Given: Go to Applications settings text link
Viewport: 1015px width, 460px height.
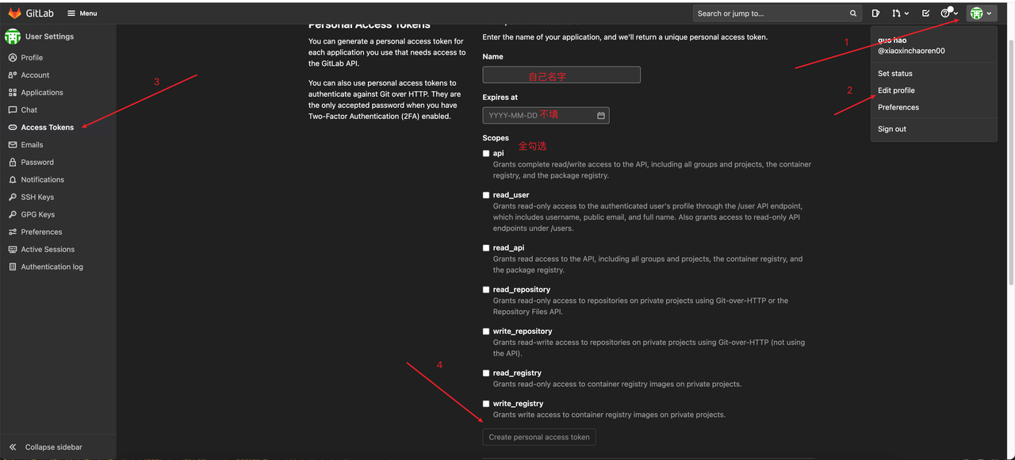Looking at the screenshot, I should click(42, 93).
